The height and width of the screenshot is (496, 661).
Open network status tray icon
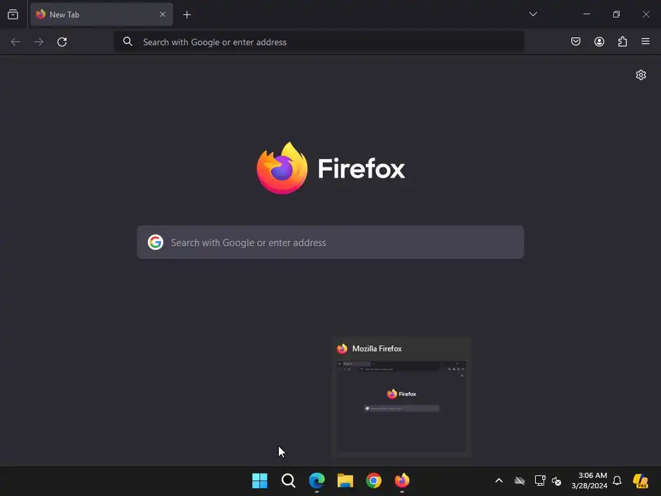[540, 480]
